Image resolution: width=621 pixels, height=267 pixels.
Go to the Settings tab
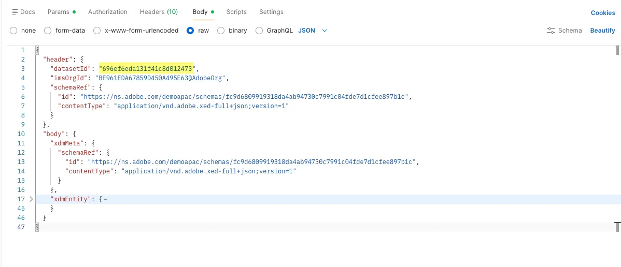click(271, 12)
